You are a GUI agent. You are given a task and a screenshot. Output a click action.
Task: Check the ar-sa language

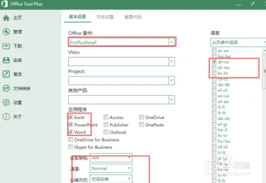click(x=214, y=50)
